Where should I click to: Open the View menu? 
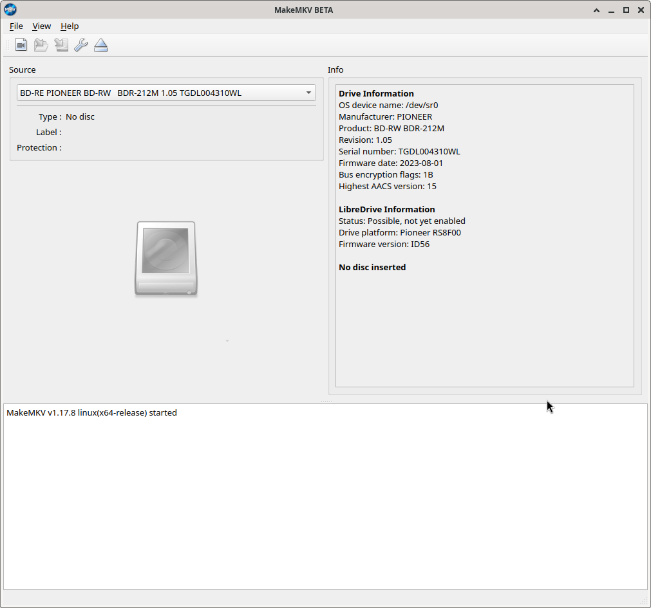(x=41, y=26)
